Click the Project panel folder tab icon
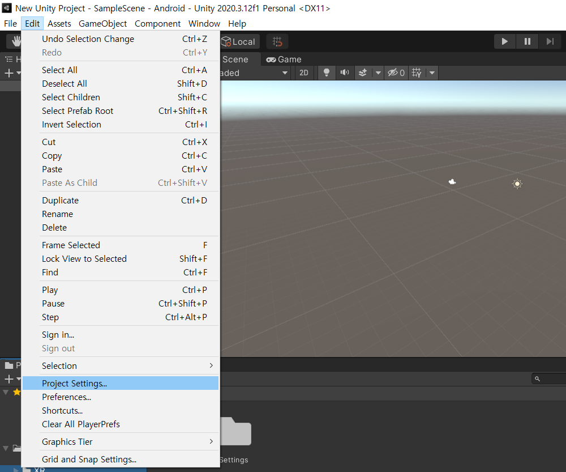The height and width of the screenshot is (472, 566). (8, 365)
